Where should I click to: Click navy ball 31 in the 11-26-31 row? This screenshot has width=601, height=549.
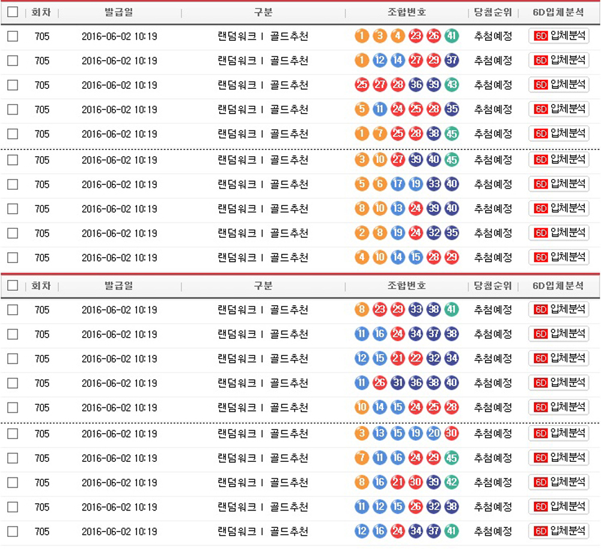tap(398, 383)
